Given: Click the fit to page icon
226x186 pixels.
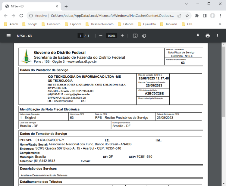Looking at the screenshot, I should click(135, 36).
